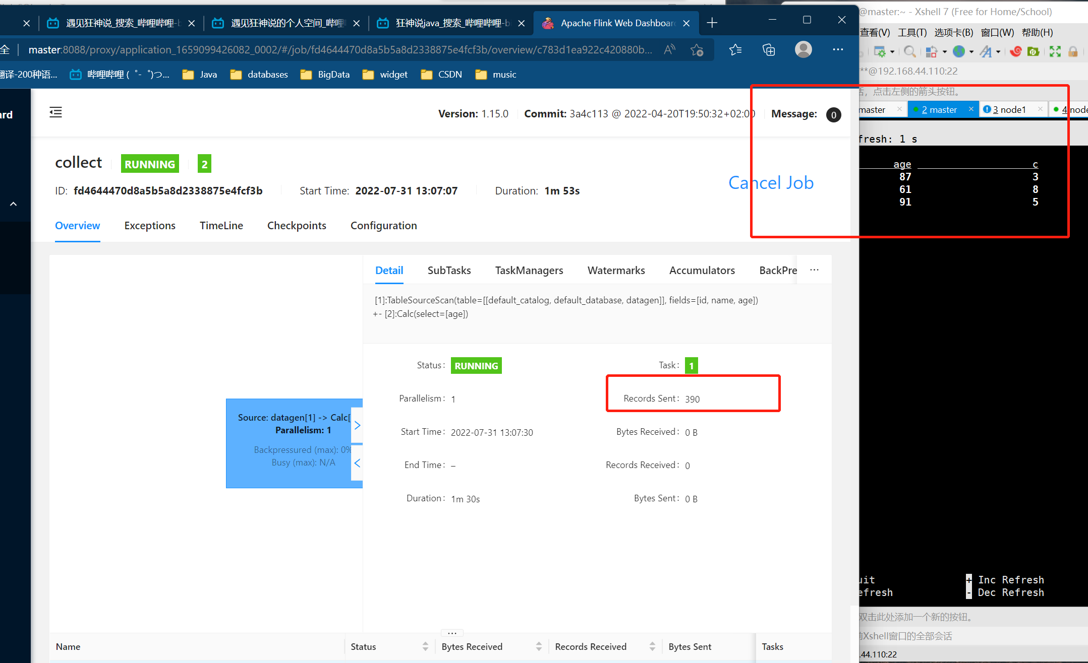Open the BigData bookmarks folder

click(325, 75)
